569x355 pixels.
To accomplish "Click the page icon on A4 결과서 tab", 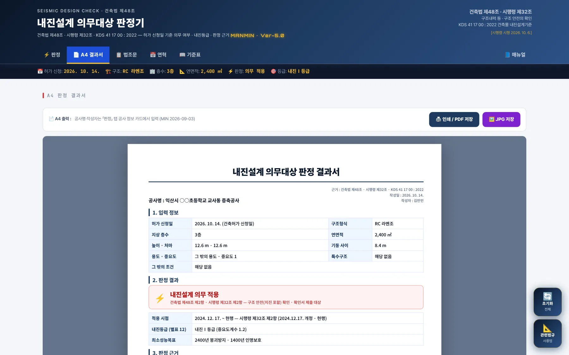I will click(76, 55).
